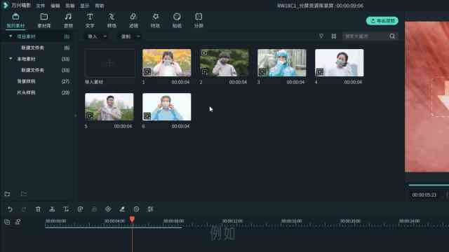Select video clip thumbnail 2
The width and height of the screenshot is (449, 252).
[x=224, y=63]
